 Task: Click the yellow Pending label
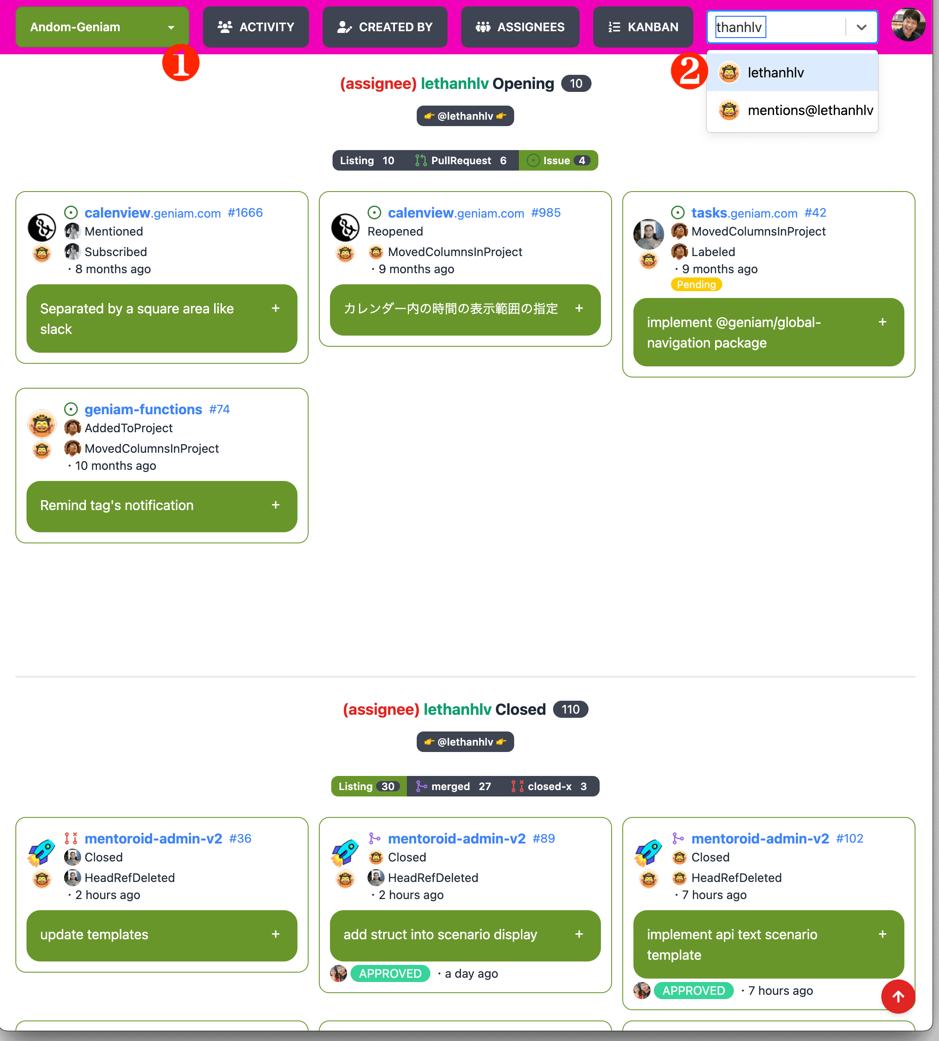[696, 284]
